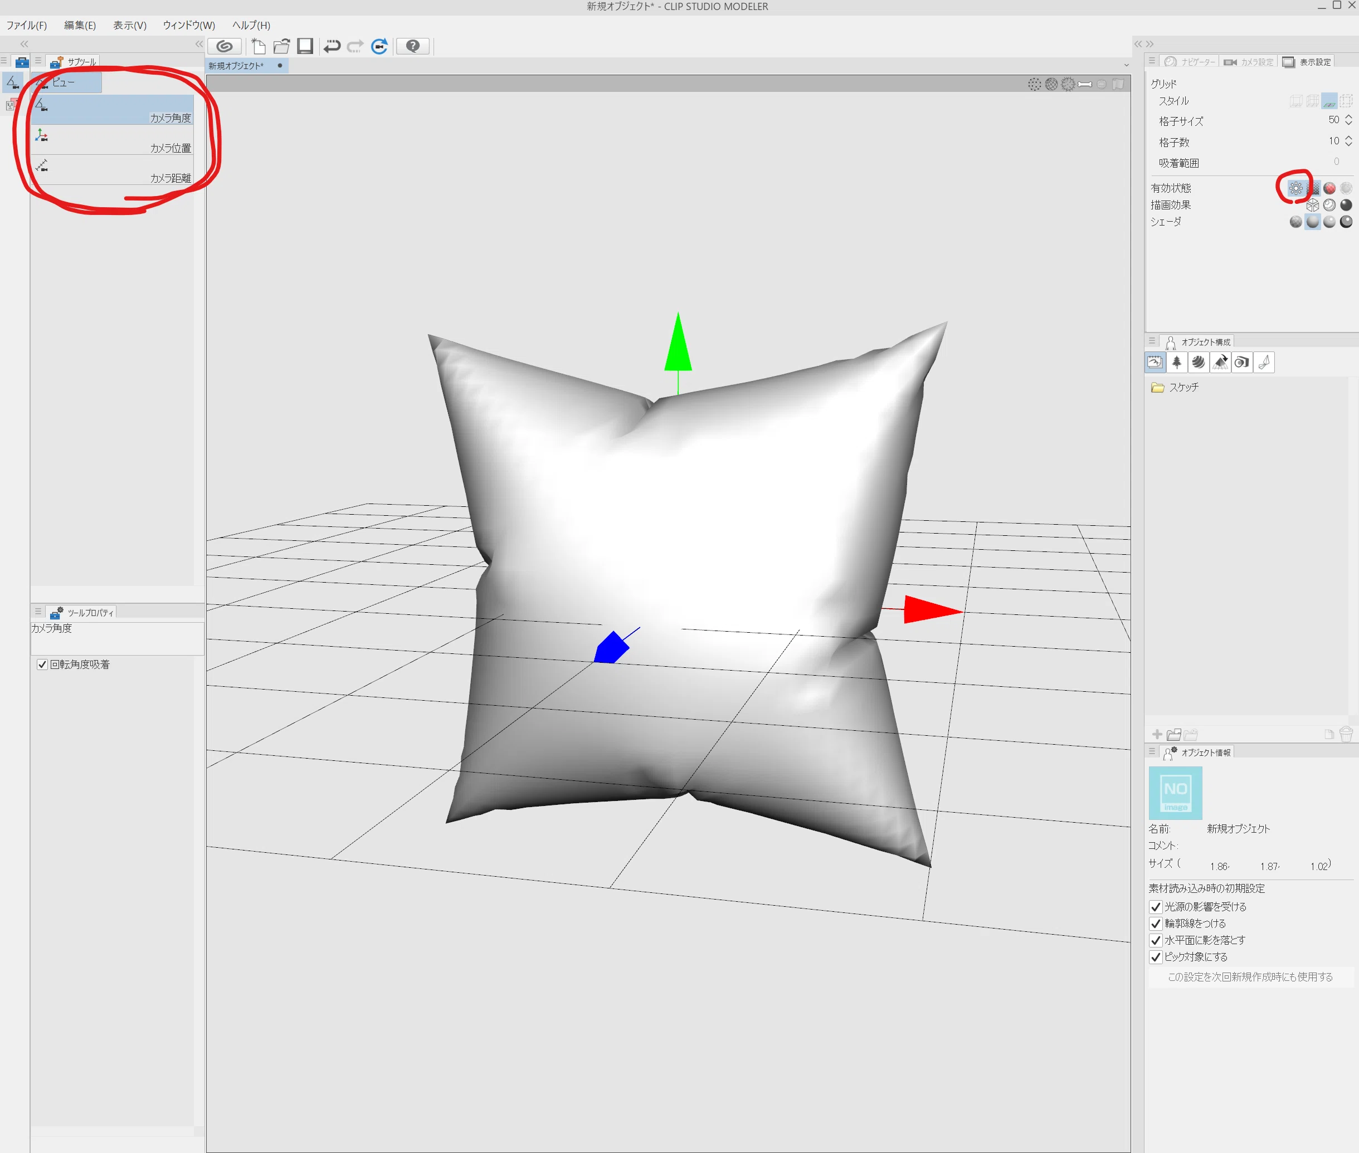Select the カメラ位置 sub tool
This screenshot has width=1359, height=1153.
pyautogui.click(x=113, y=140)
